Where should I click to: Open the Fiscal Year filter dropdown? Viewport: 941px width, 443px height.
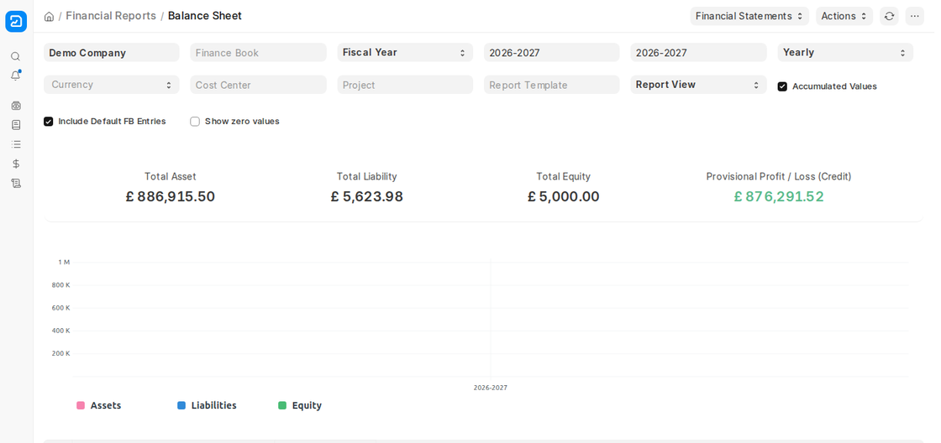coord(405,52)
